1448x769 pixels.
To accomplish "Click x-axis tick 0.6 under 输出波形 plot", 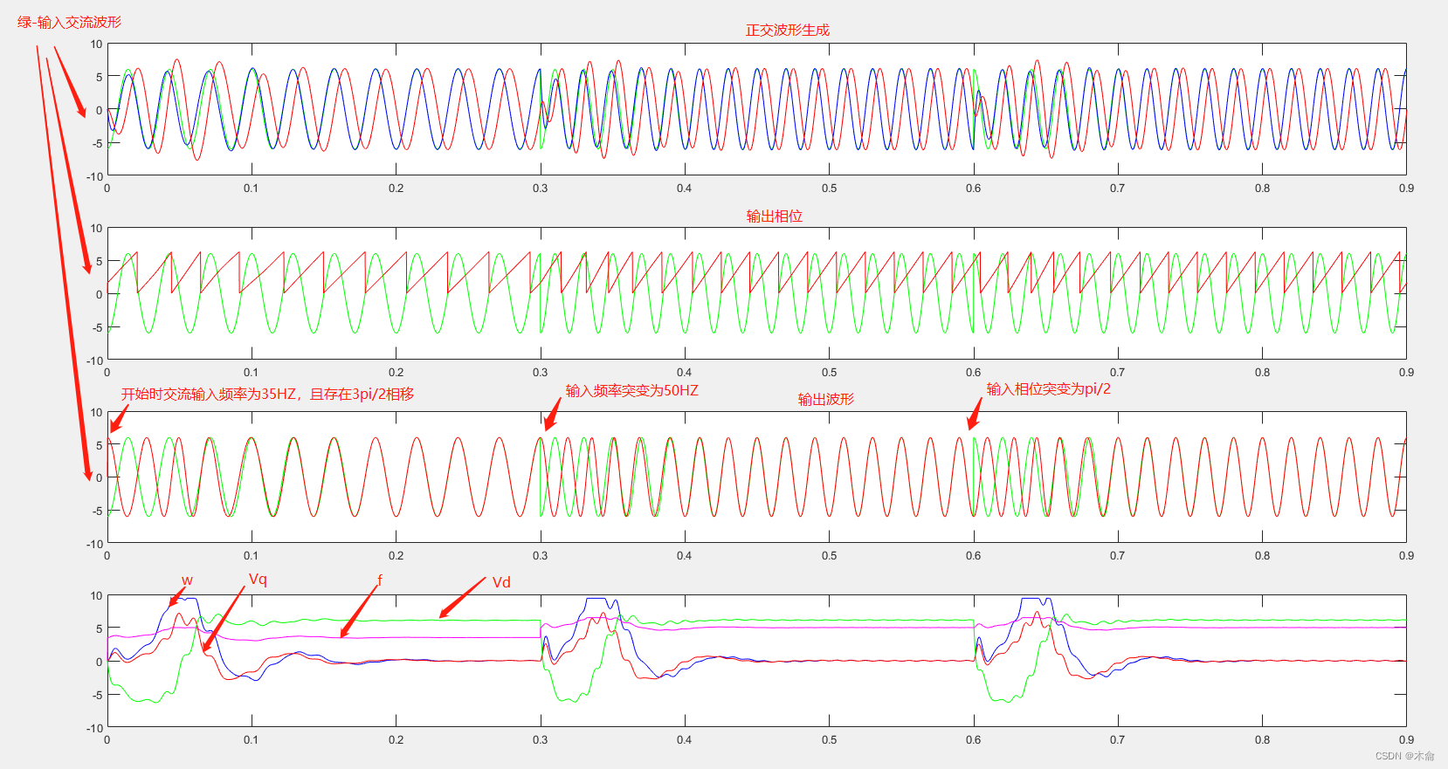I will pos(973,556).
